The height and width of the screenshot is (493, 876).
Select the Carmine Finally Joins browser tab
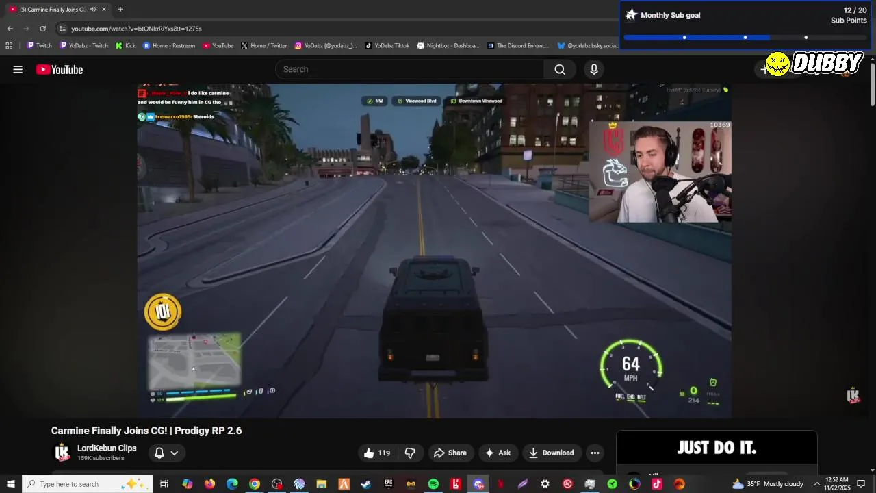click(x=58, y=10)
